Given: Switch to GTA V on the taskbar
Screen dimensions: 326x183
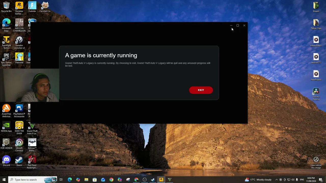Looking at the screenshot, I should pos(170,180).
